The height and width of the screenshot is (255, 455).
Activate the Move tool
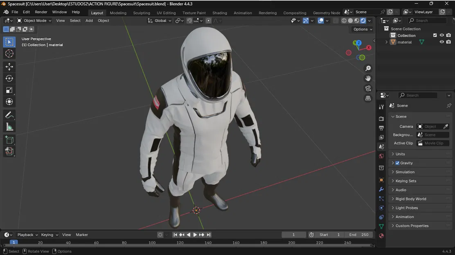click(9, 67)
